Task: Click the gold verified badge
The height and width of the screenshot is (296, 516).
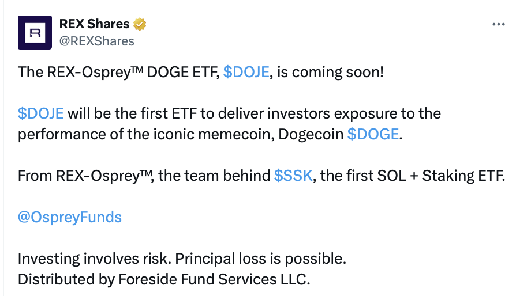Action: tap(140, 25)
